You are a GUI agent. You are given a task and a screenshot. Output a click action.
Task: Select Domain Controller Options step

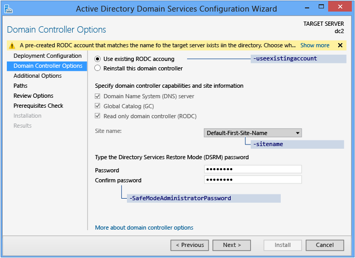tap(47, 66)
